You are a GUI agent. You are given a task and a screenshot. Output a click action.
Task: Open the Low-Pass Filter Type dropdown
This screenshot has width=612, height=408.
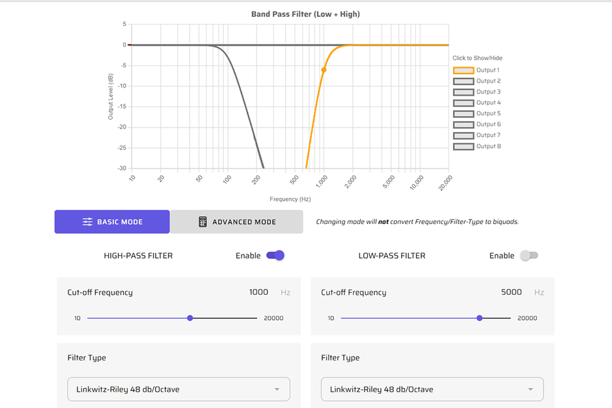[x=432, y=389]
